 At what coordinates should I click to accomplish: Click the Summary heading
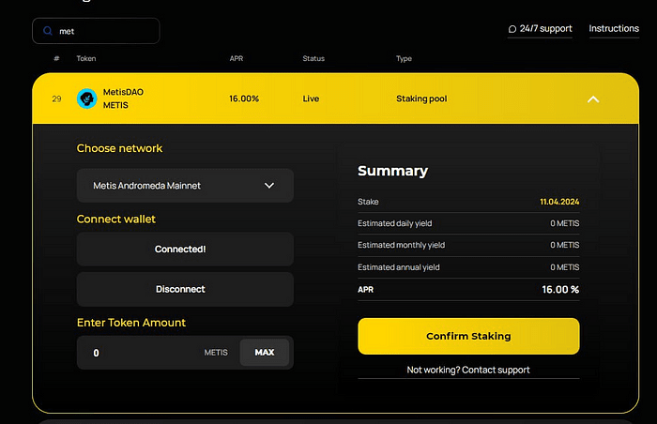point(392,171)
